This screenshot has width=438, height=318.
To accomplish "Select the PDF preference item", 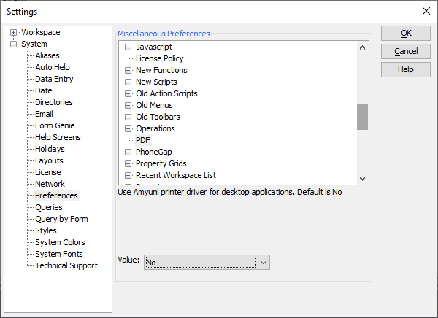I will click(x=143, y=140).
